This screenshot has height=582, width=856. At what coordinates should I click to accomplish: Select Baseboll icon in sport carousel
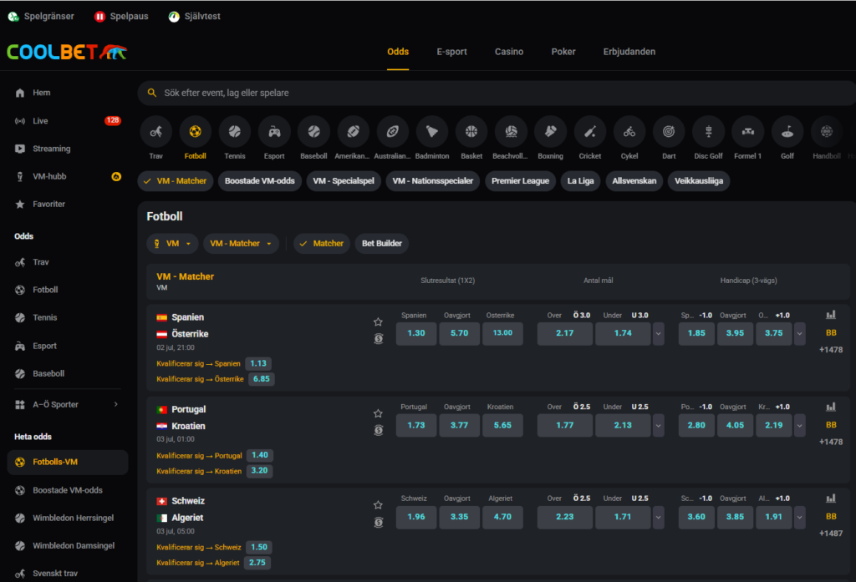point(314,131)
